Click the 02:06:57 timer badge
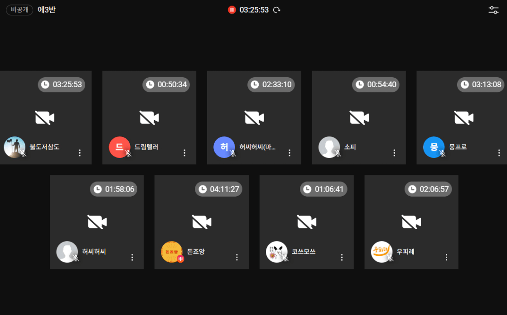This screenshot has width=507, height=315. click(x=428, y=189)
